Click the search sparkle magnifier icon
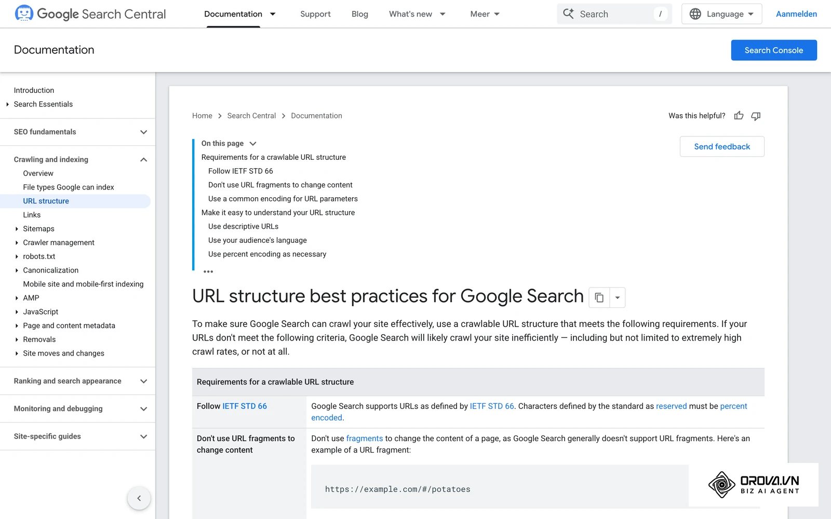Image resolution: width=831 pixels, height=519 pixels. point(569,14)
